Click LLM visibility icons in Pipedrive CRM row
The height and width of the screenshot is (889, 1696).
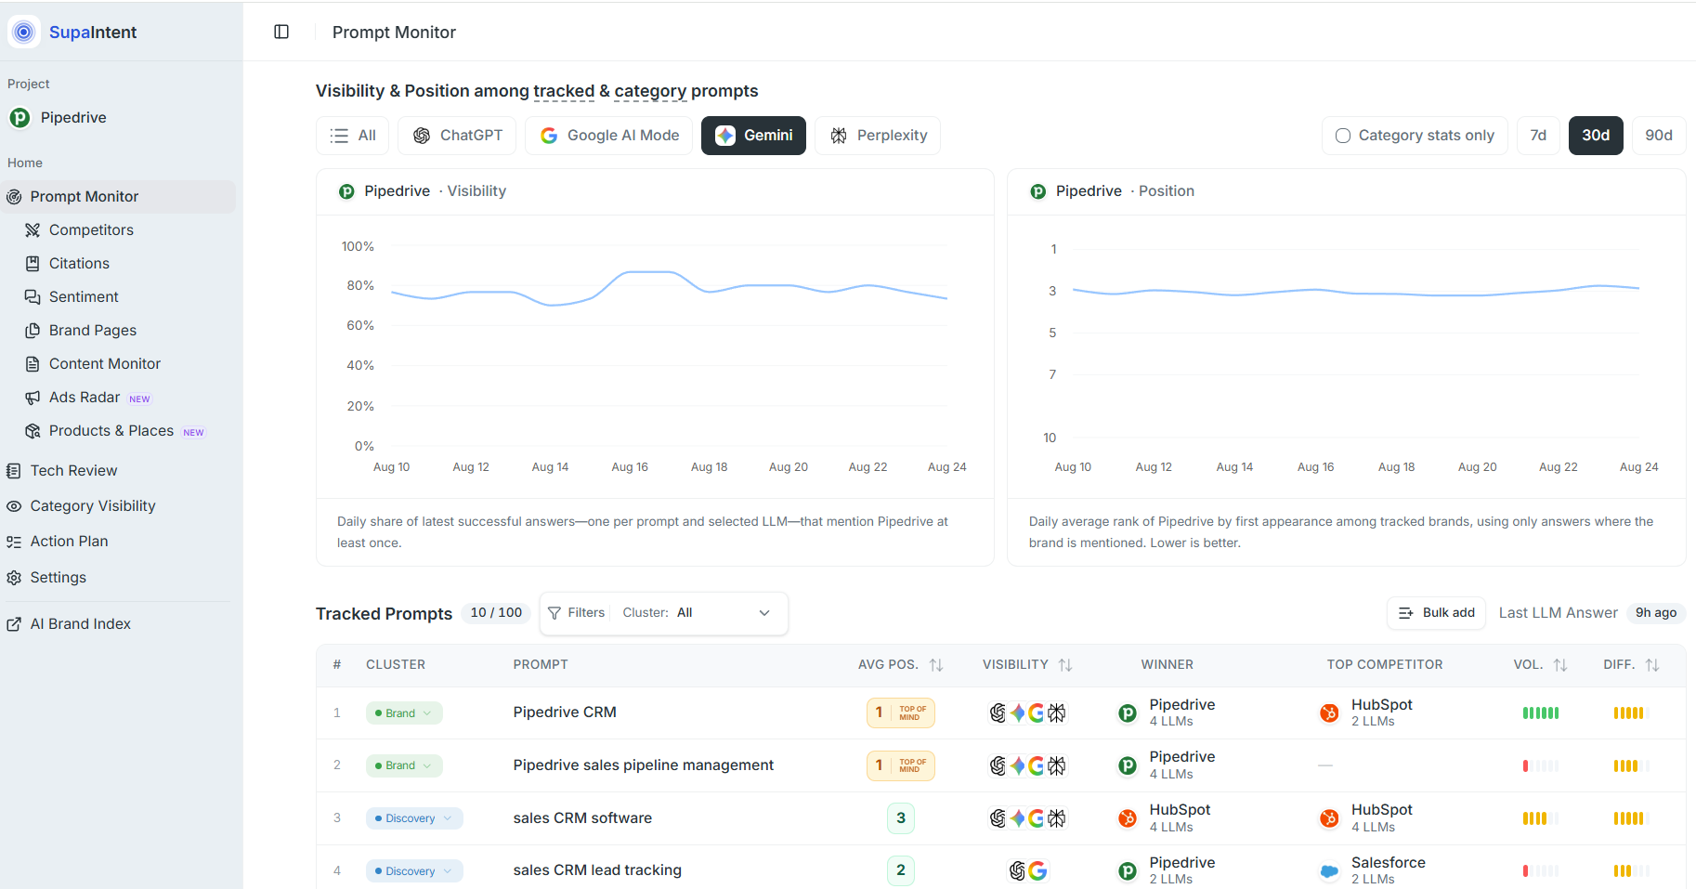[1027, 713]
